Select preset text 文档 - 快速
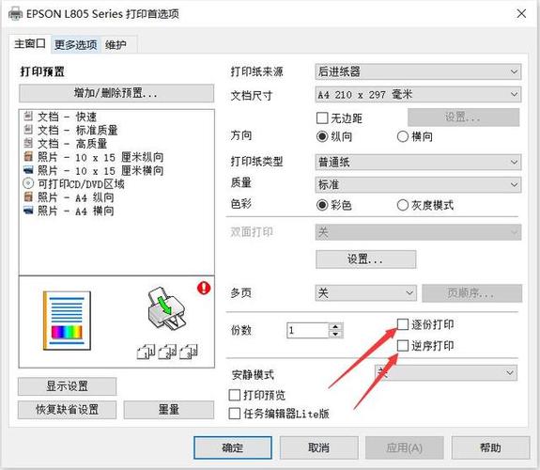Screen dimensions: 540x470 (x=68, y=117)
